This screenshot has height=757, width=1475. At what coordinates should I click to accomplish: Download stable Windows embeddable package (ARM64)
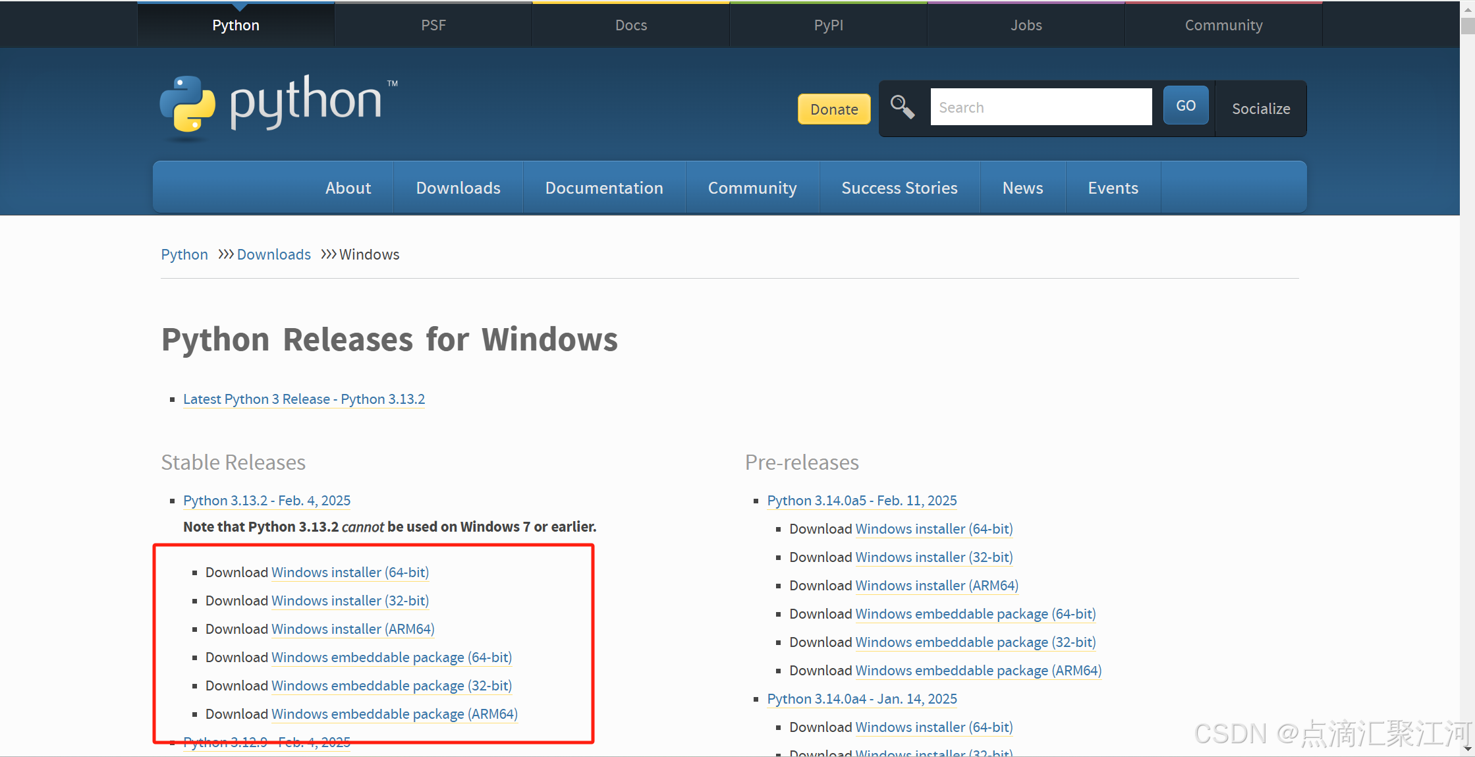click(394, 714)
